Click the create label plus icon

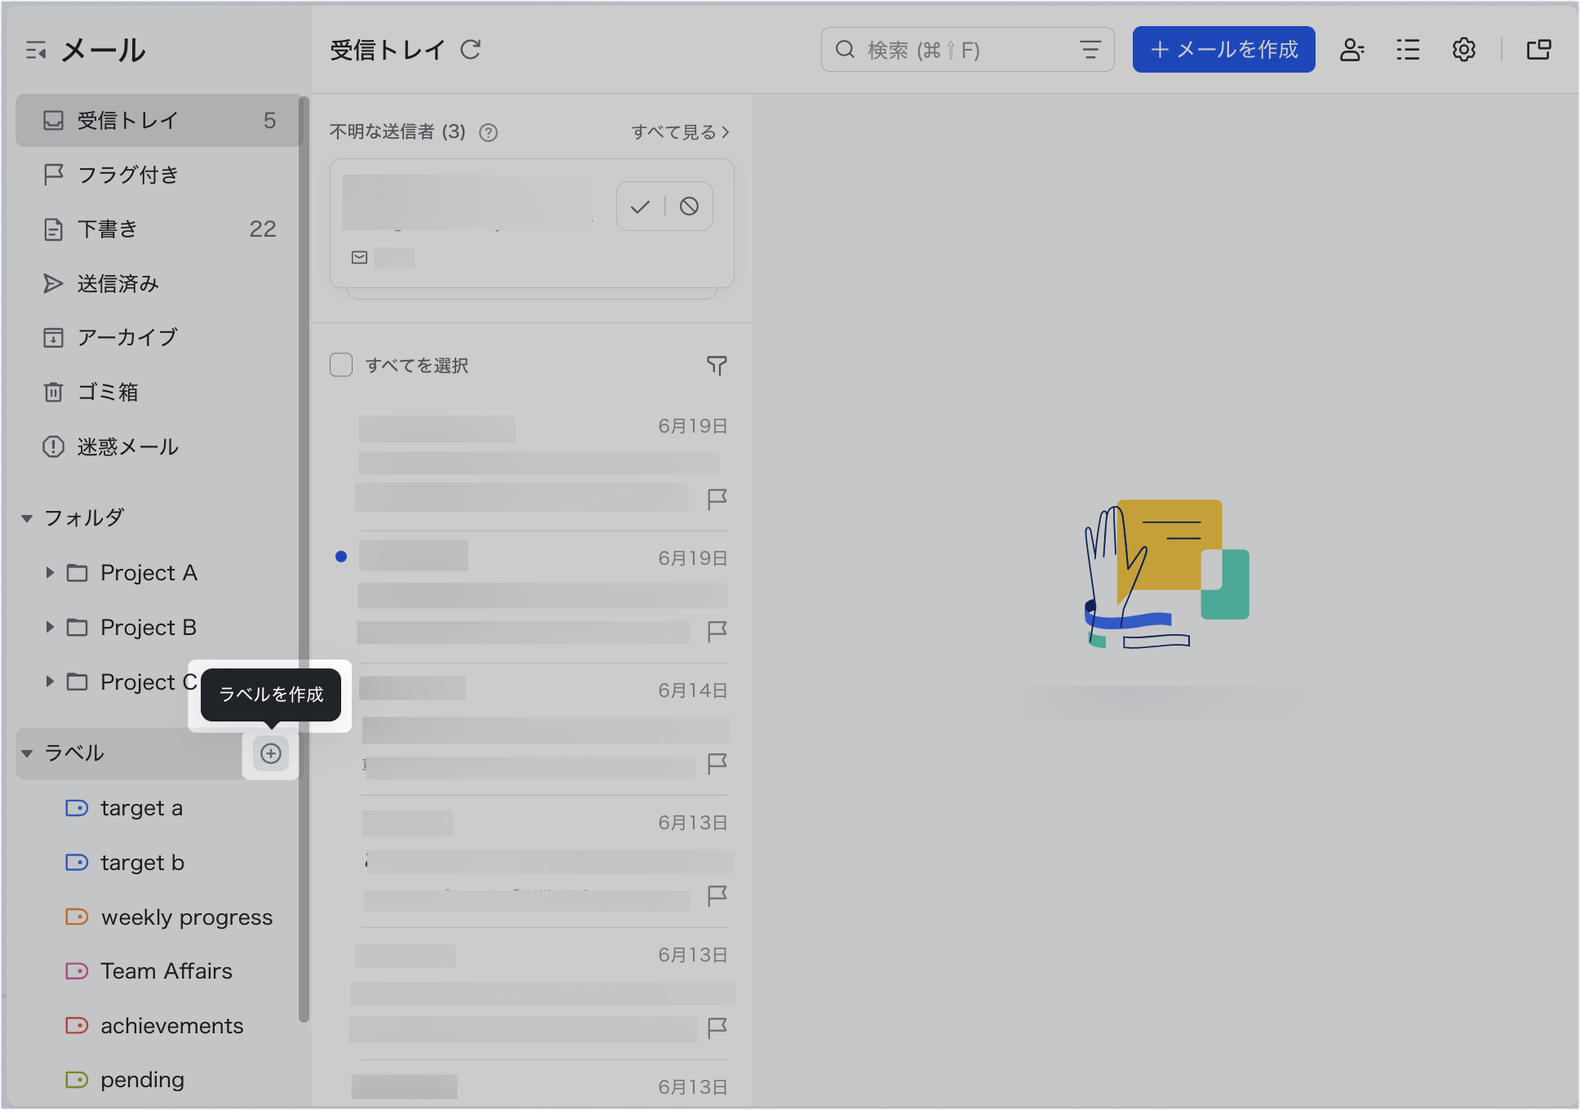[x=271, y=753]
